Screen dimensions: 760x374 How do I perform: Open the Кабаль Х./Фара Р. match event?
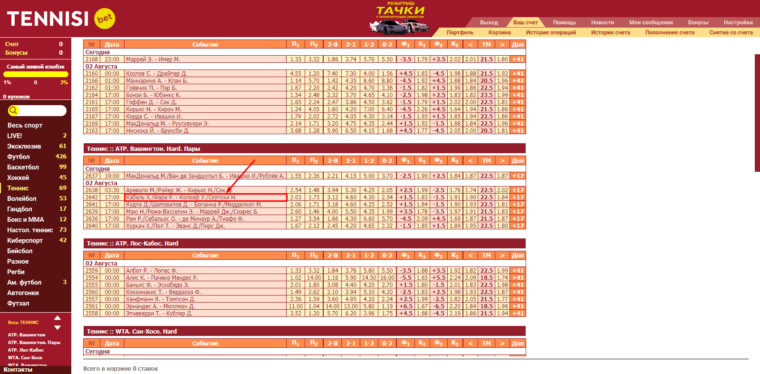point(181,197)
